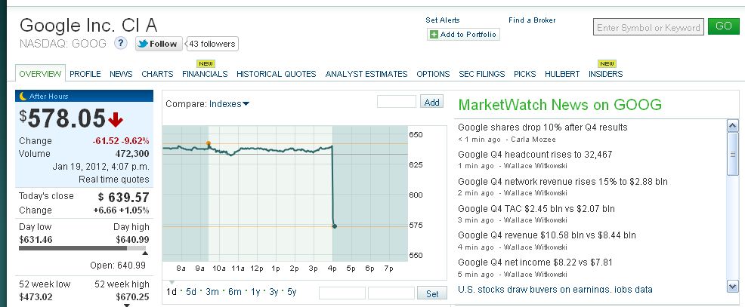
Task: Open the Financials tab
Action: pyautogui.click(x=205, y=74)
